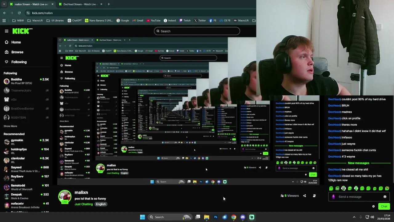Screen dimensions: 394x222
Task: Open the Just Chatting category link
Action: (83, 204)
